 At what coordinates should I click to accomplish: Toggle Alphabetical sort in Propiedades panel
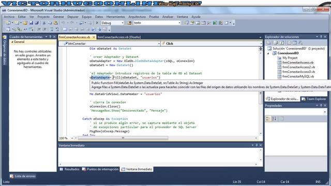(274, 118)
